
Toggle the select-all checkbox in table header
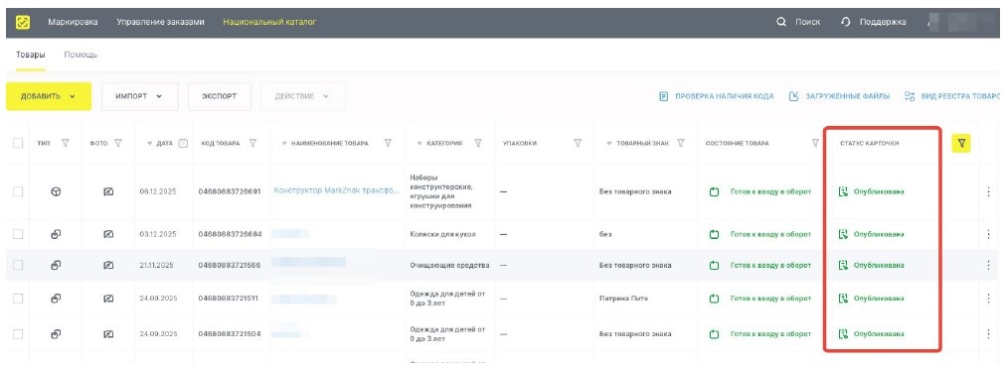[x=18, y=143]
